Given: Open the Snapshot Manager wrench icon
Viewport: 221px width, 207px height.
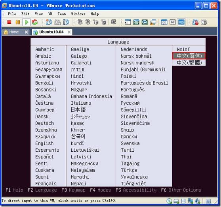Looking at the screenshot, I should pos(66,22).
